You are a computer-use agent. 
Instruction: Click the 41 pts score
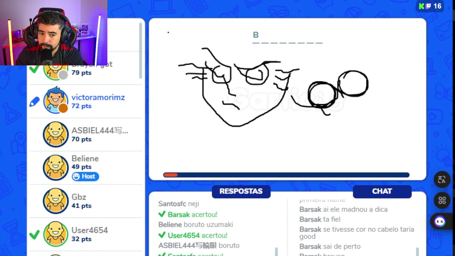pos(81,206)
